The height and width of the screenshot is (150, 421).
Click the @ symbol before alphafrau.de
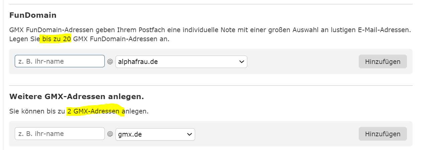point(110,62)
